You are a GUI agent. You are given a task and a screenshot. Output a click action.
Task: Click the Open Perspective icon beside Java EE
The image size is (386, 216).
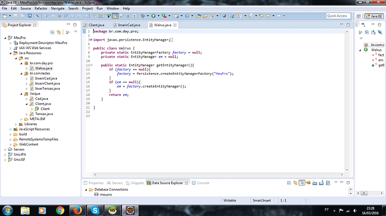[x=359, y=16]
